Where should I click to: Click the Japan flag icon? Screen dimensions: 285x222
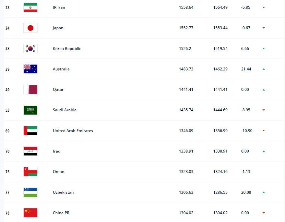click(x=30, y=28)
